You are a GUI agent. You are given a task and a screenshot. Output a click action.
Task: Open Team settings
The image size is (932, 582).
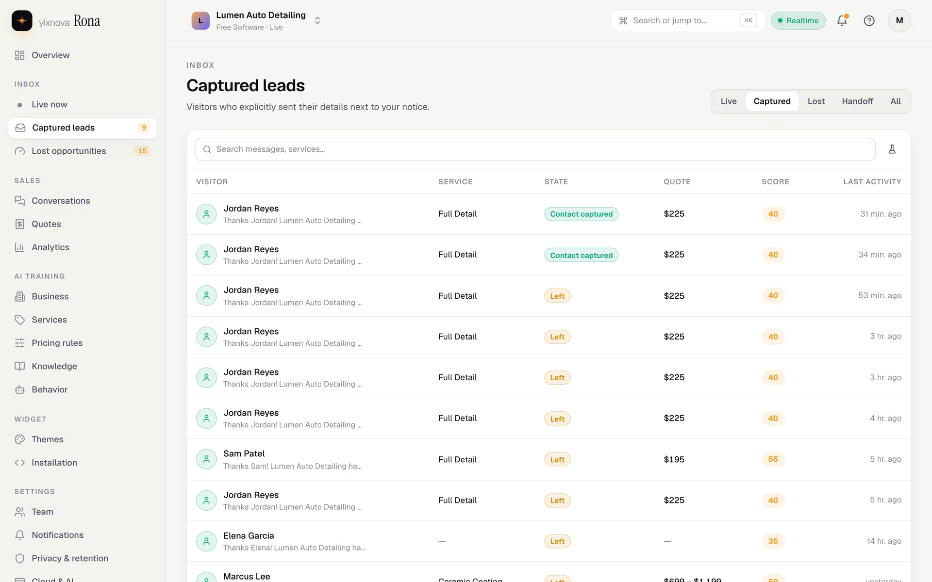pos(83,512)
